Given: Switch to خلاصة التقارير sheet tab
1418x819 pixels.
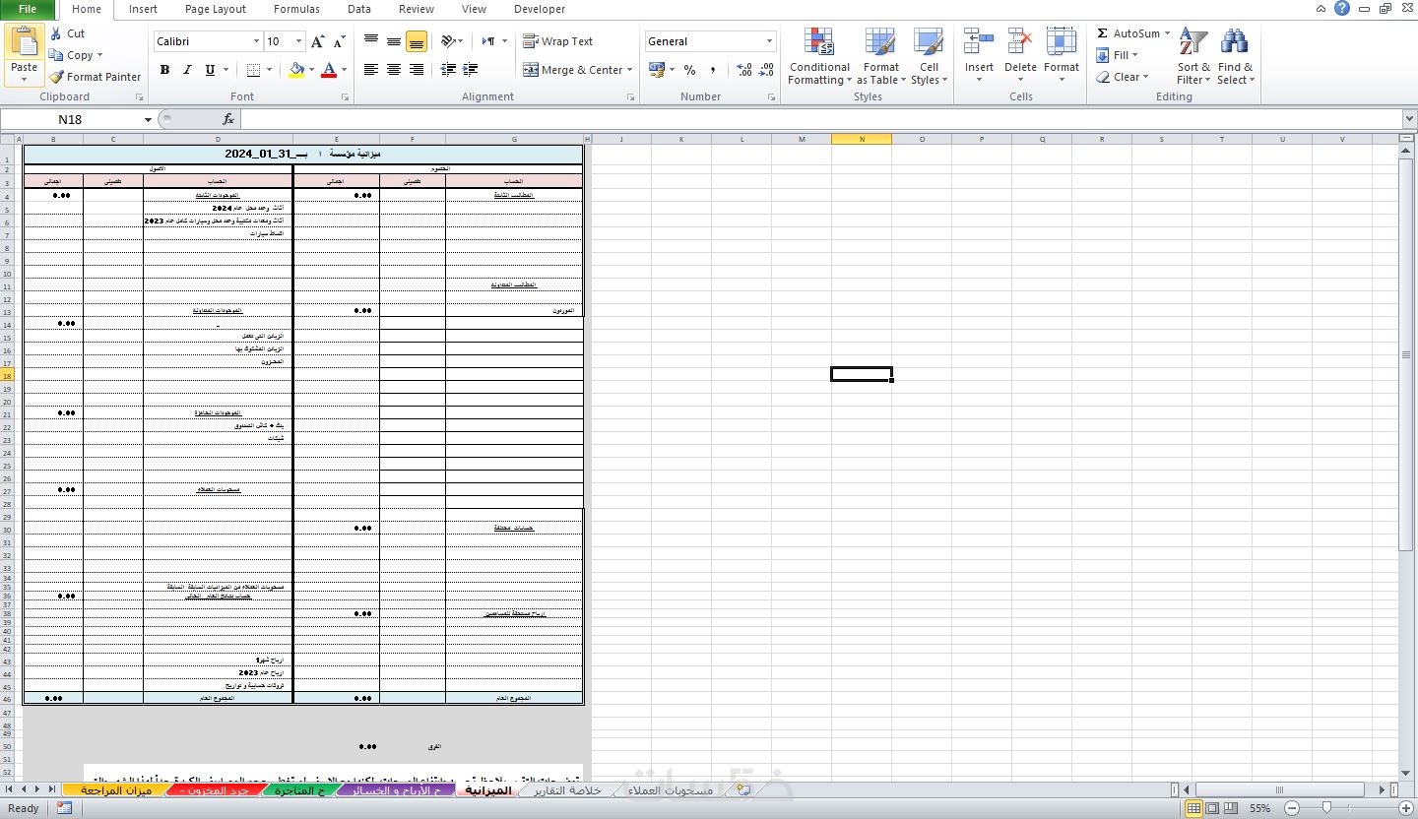Looking at the screenshot, I should pos(565,789).
